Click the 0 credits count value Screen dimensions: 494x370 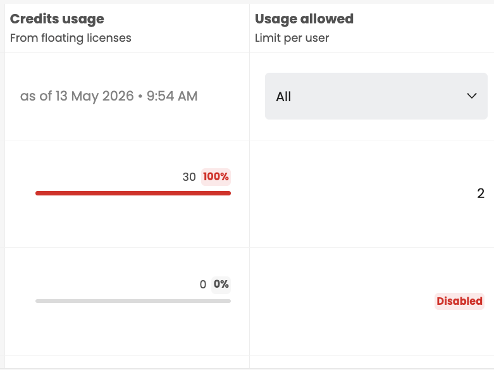(203, 285)
